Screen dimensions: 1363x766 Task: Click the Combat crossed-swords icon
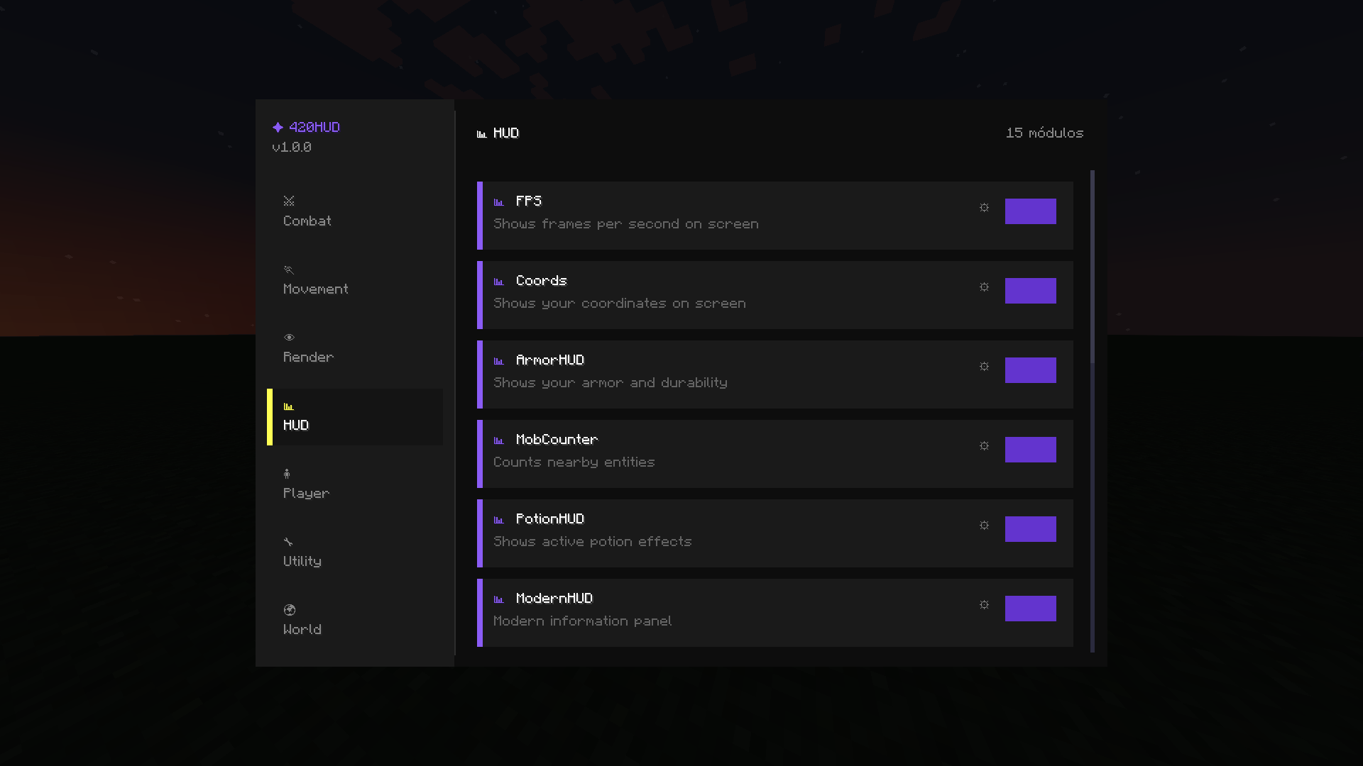(x=289, y=201)
